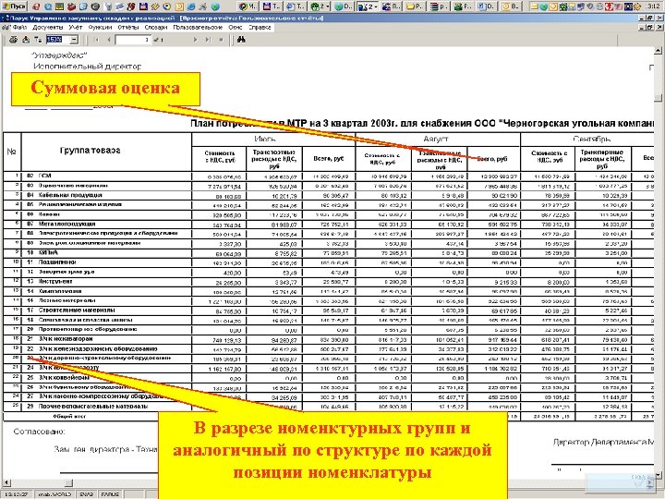Open the Функции menu
Screen dimensions: 665x499
click(x=100, y=27)
